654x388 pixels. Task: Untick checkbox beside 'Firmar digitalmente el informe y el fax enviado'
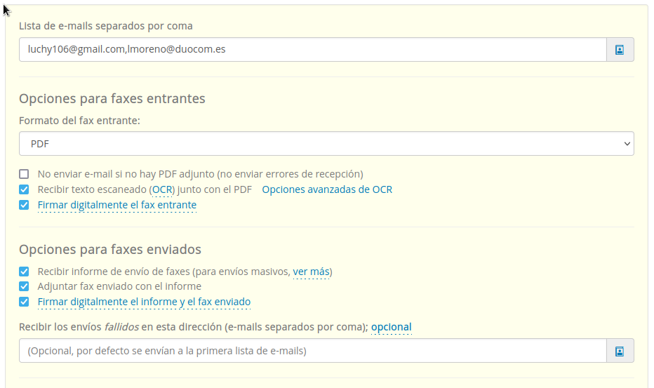[x=25, y=302]
